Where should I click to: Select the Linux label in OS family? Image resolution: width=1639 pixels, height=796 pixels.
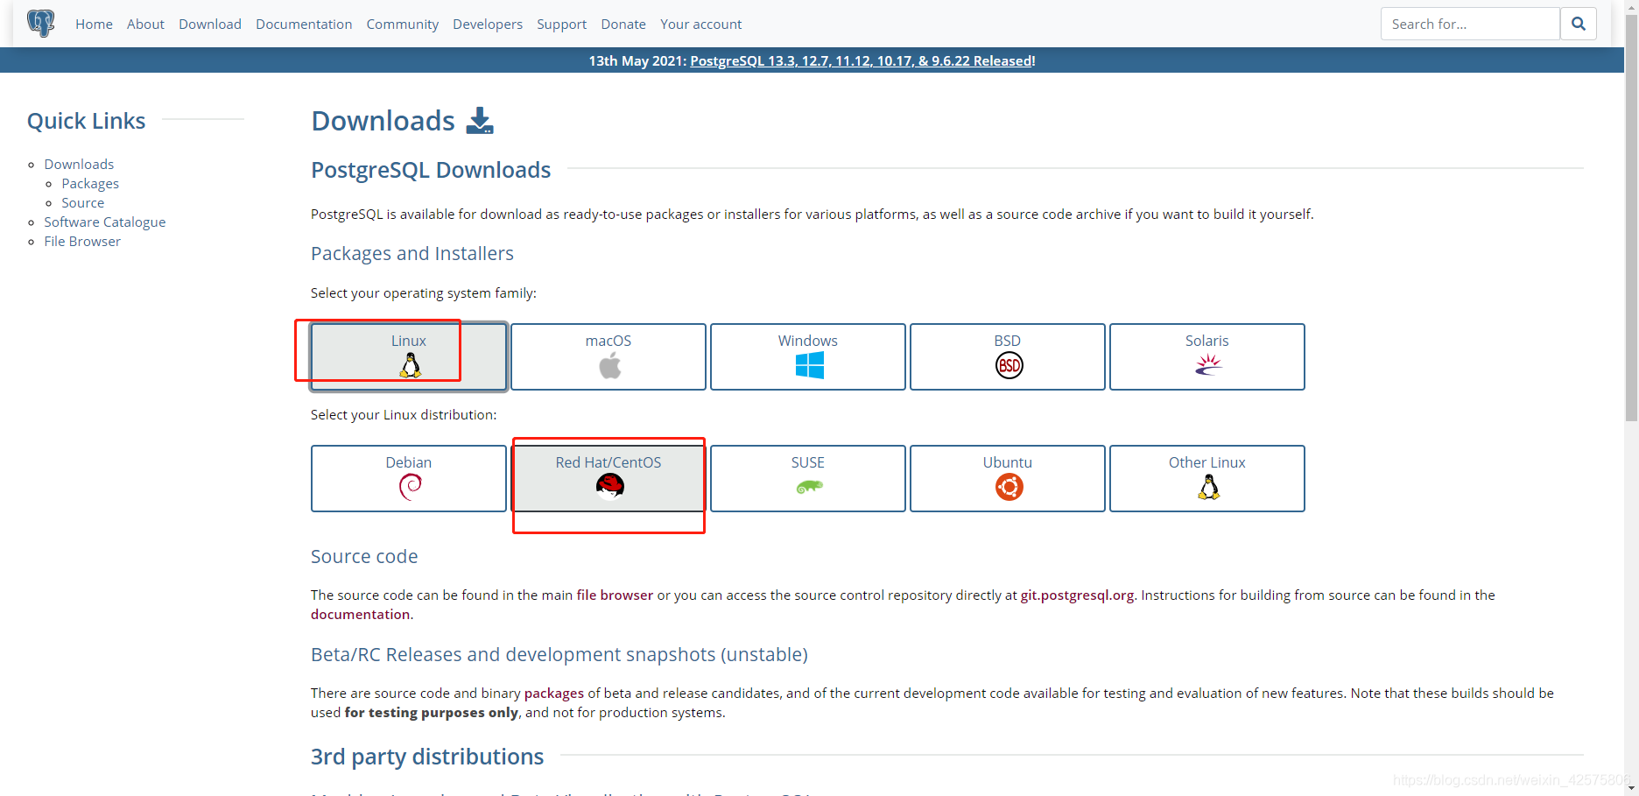(x=409, y=341)
